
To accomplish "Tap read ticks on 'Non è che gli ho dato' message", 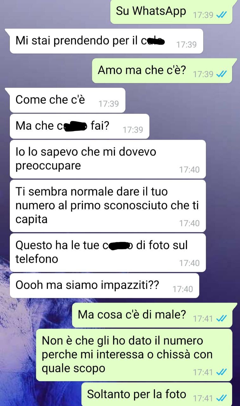I will coord(221,372).
